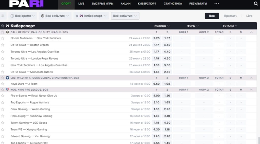Star Talent Gaming — LGD Goose match
Image resolution: width=260 pixels, height=144 pixels.
(x=3, y=123)
